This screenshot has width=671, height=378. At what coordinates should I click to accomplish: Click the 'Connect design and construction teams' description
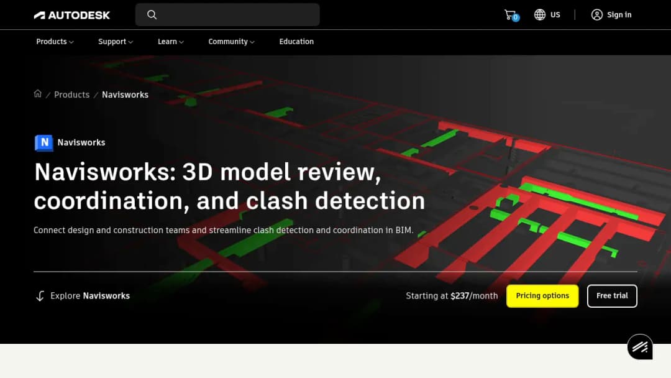click(224, 230)
